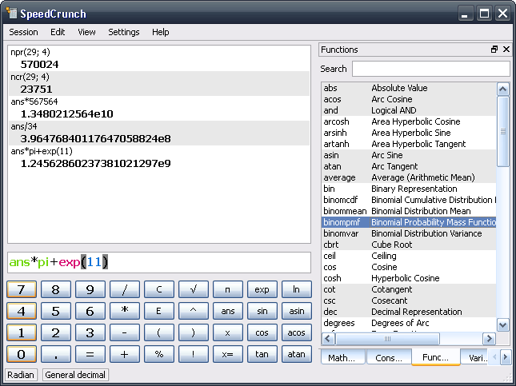
Task: Click the x= assignment keypad button
Action: pyautogui.click(x=228, y=354)
